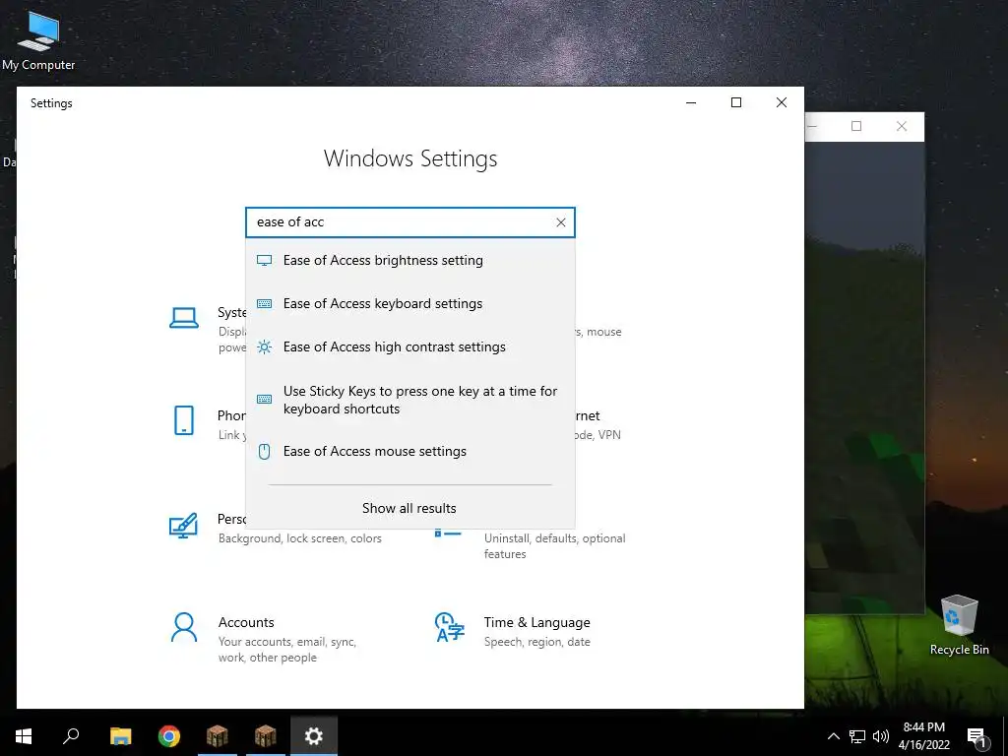Click 'Speech, region, date' description
The width and height of the screenshot is (1008, 756).
[x=536, y=642]
